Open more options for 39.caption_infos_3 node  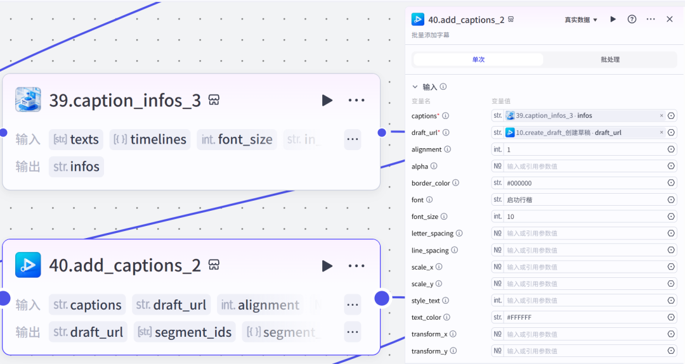point(356,101)
